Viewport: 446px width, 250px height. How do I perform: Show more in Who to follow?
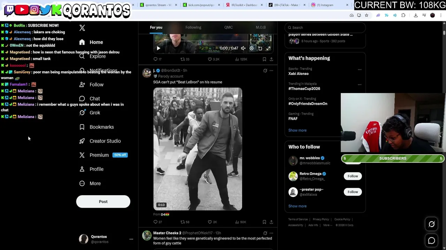(298, 206)
